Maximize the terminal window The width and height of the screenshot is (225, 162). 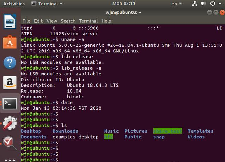[215, 12]
